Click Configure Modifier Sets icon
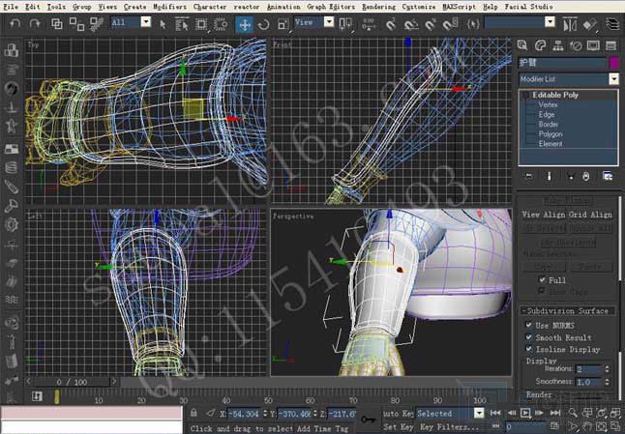Image resolution: width=625 pixels, height=434 pixels. [607, 176]
